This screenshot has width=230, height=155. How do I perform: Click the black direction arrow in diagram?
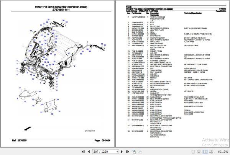[28, 128]
